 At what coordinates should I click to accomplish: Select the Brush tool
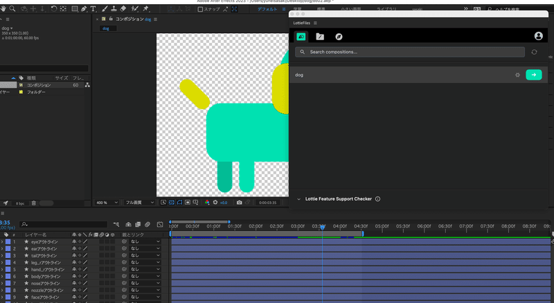105,8
